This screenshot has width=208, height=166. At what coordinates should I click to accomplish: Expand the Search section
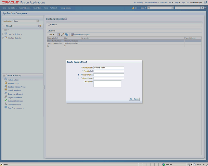(x=49, y=25)
